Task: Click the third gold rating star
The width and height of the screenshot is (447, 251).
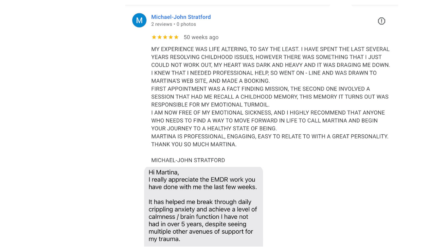Action: [165, 37]
